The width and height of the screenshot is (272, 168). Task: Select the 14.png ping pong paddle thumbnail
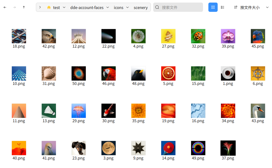tap(168, 148)
